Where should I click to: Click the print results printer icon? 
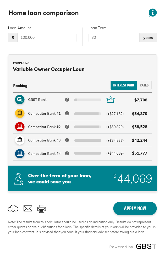[41, 208]
